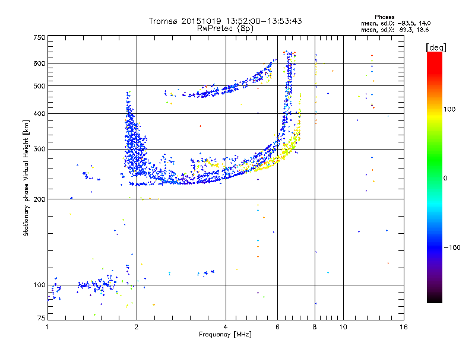Click the y-axis tick label '100'
This screenshot has width=475, height=356.
tap(39, 285)
